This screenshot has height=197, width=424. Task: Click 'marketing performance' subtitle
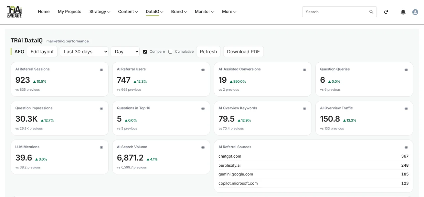click(x=68, y=41)
